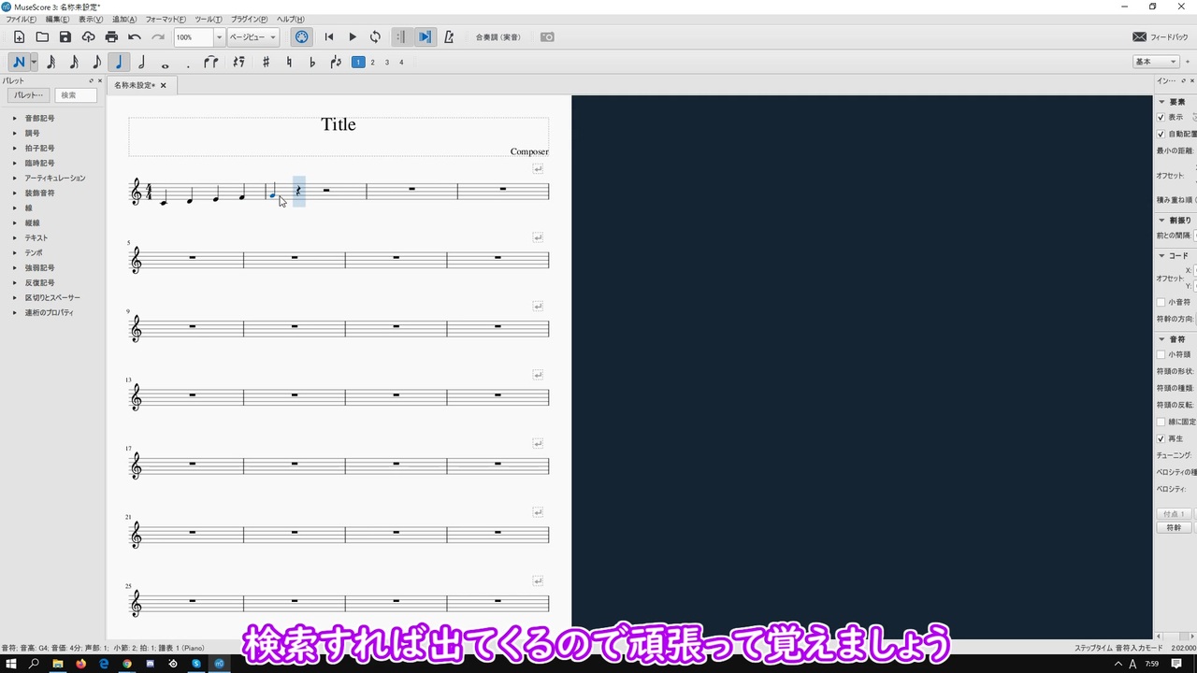Open note input mode dropdown arrow

34,63
